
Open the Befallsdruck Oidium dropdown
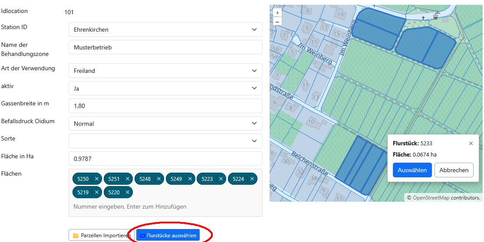[165, 124]
